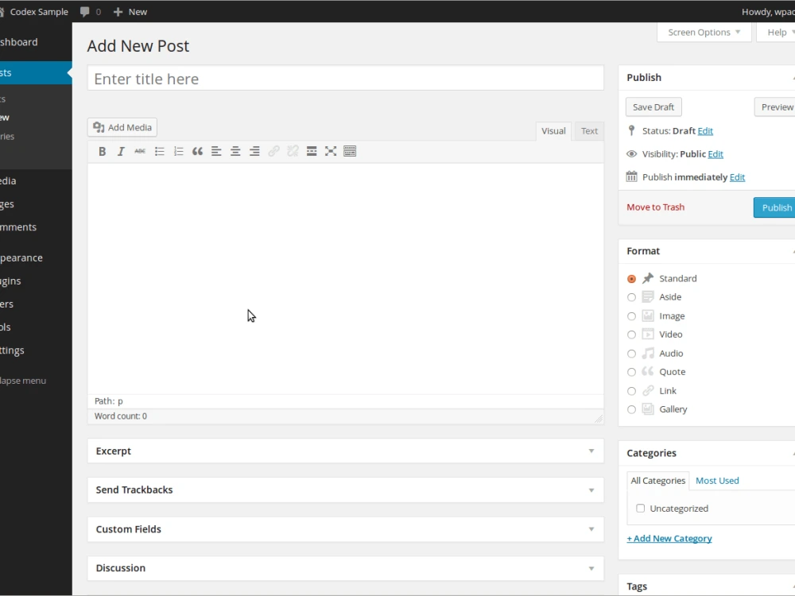This screenshot has width=795, height=596.
Task: Insert a numbered list
Action: pos(178,151)
